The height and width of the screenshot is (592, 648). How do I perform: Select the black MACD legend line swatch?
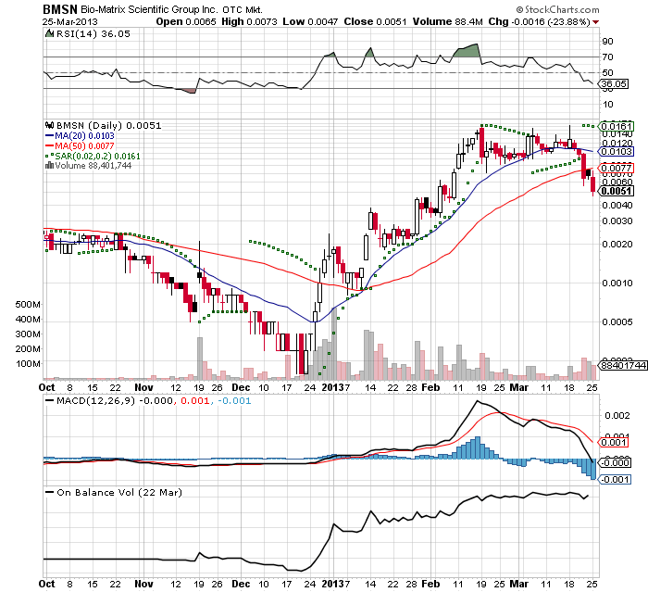(50, 401)
